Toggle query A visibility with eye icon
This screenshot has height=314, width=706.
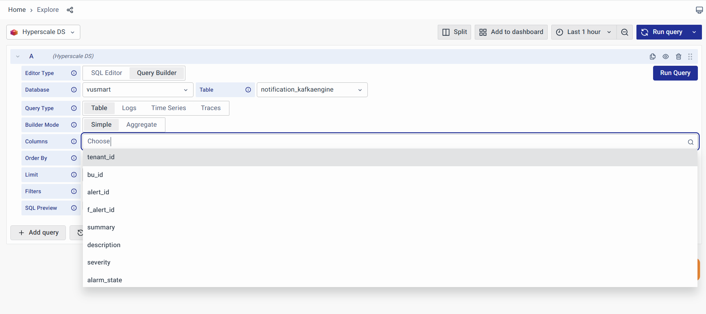(666, 57)
